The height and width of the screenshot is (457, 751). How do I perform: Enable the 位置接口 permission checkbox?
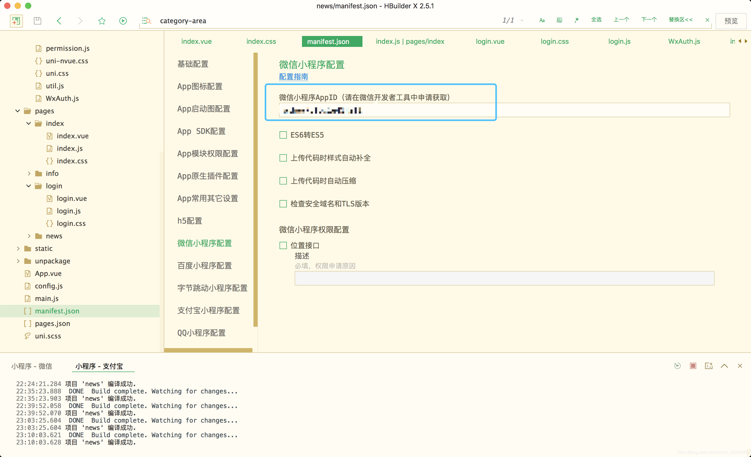click(x=283, y=245)
